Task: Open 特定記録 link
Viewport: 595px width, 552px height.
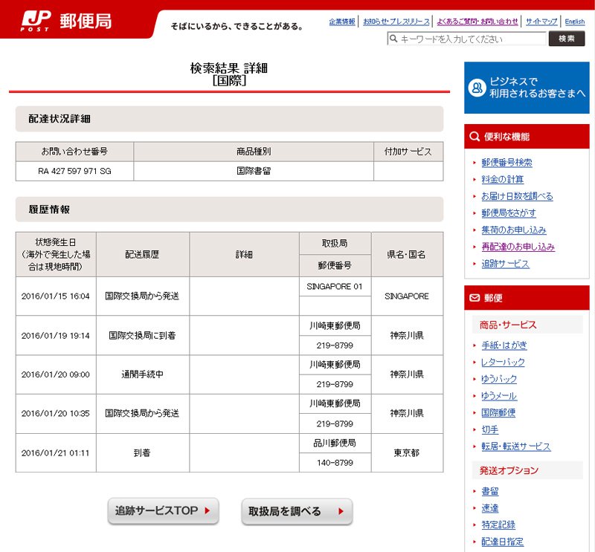Action: coord(498,525)
